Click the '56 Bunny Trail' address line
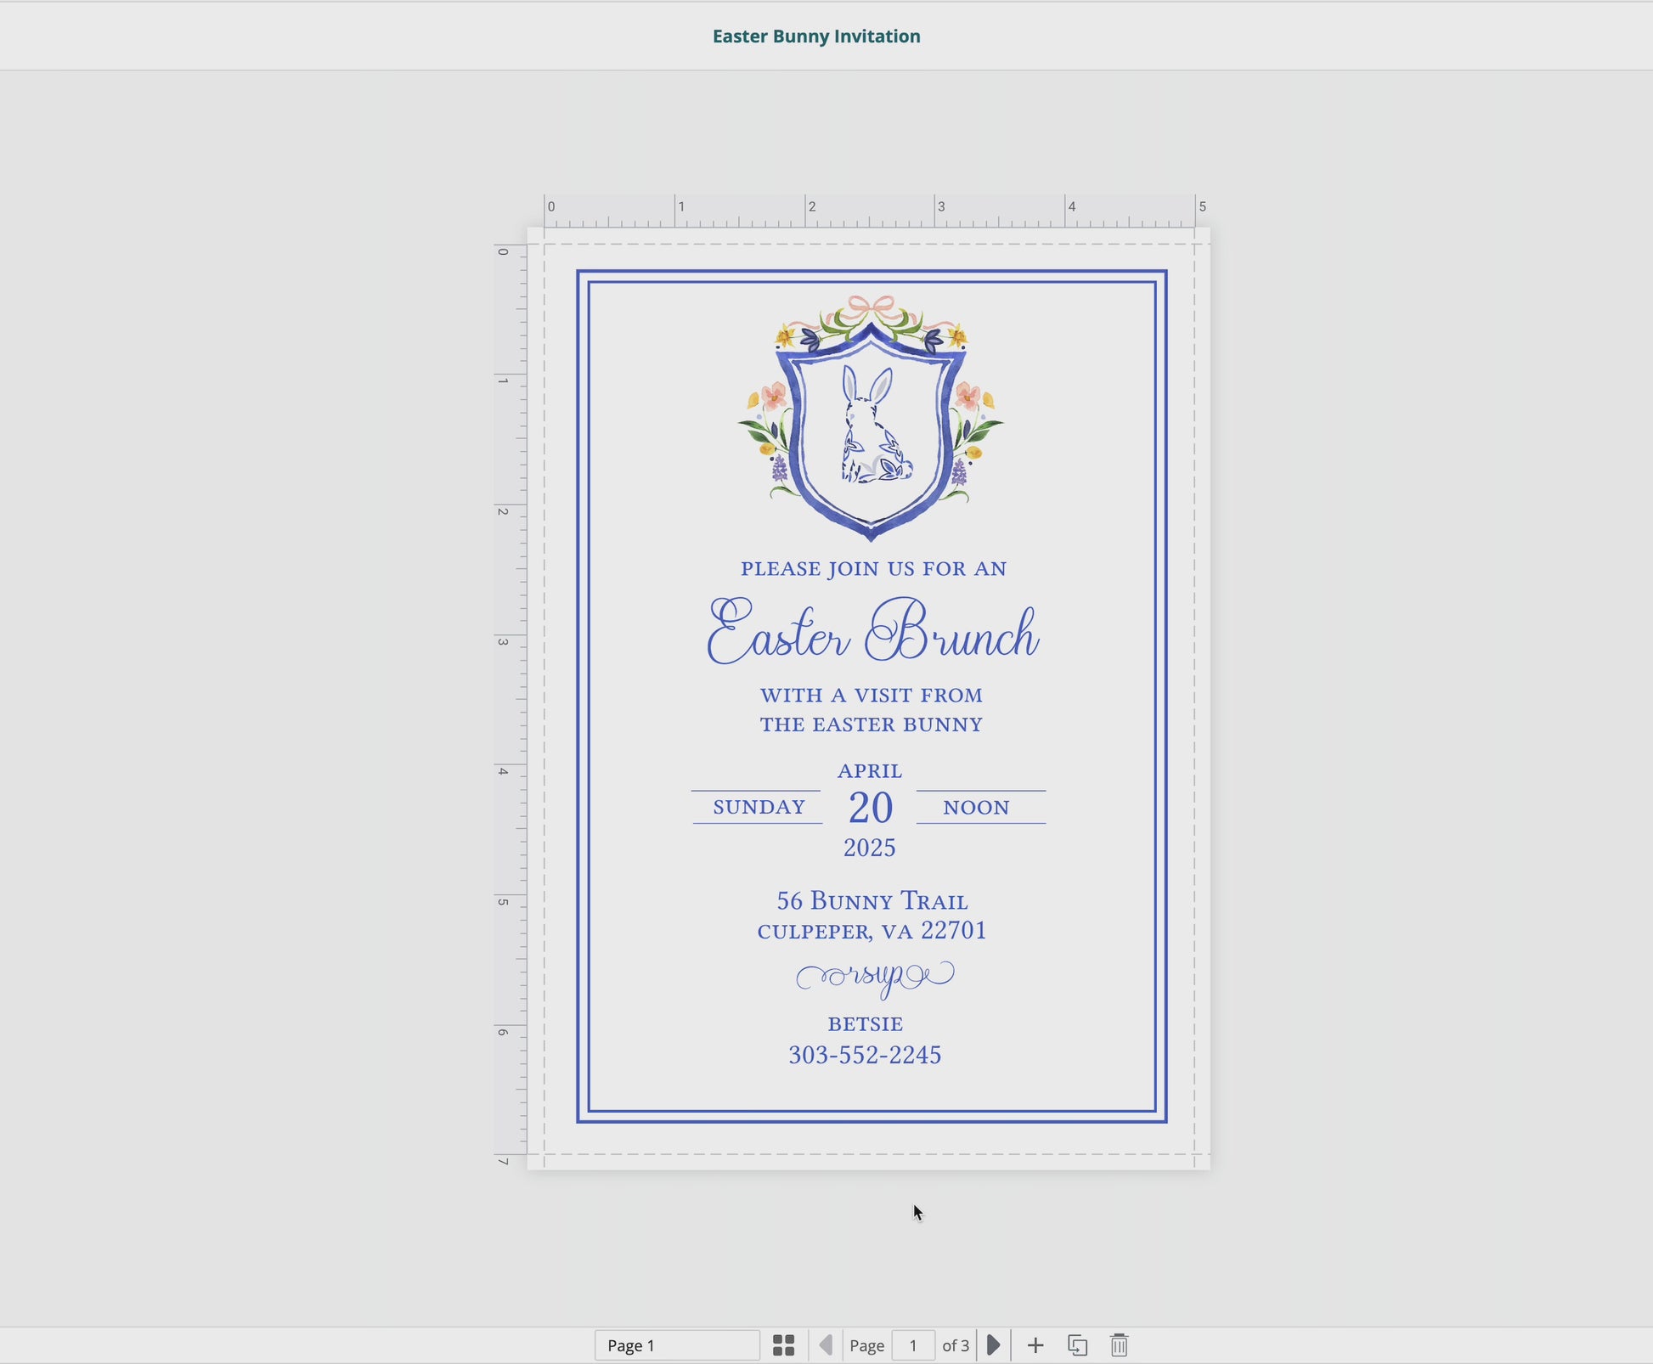 click(x=872, y=901)
